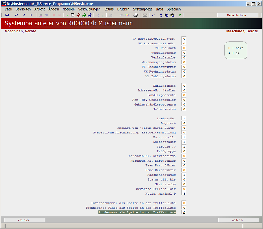Click the Wartung..? parameter field
The width and height of the screenshot is (263, 229).
click(x=184, y=146)
